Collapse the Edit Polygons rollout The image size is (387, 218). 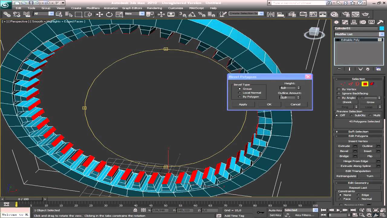click(358, 136)
